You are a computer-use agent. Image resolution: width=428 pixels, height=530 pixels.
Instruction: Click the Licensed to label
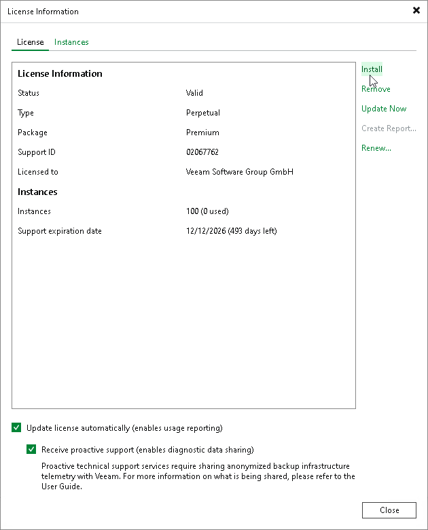click(x=38, y=172)
